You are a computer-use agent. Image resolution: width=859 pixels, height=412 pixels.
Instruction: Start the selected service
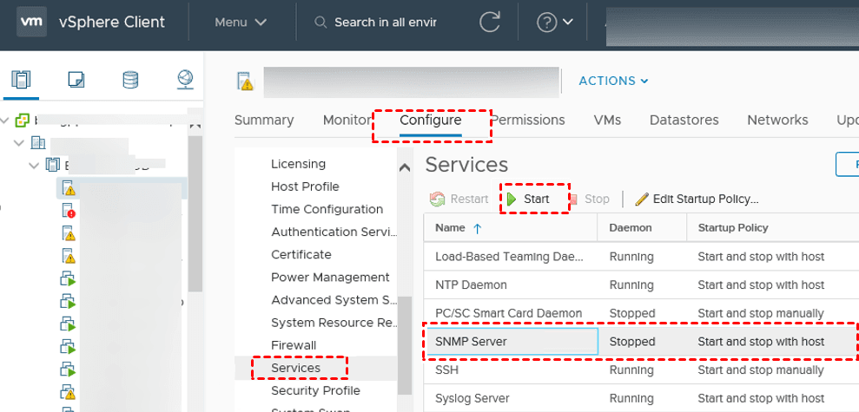529,199
